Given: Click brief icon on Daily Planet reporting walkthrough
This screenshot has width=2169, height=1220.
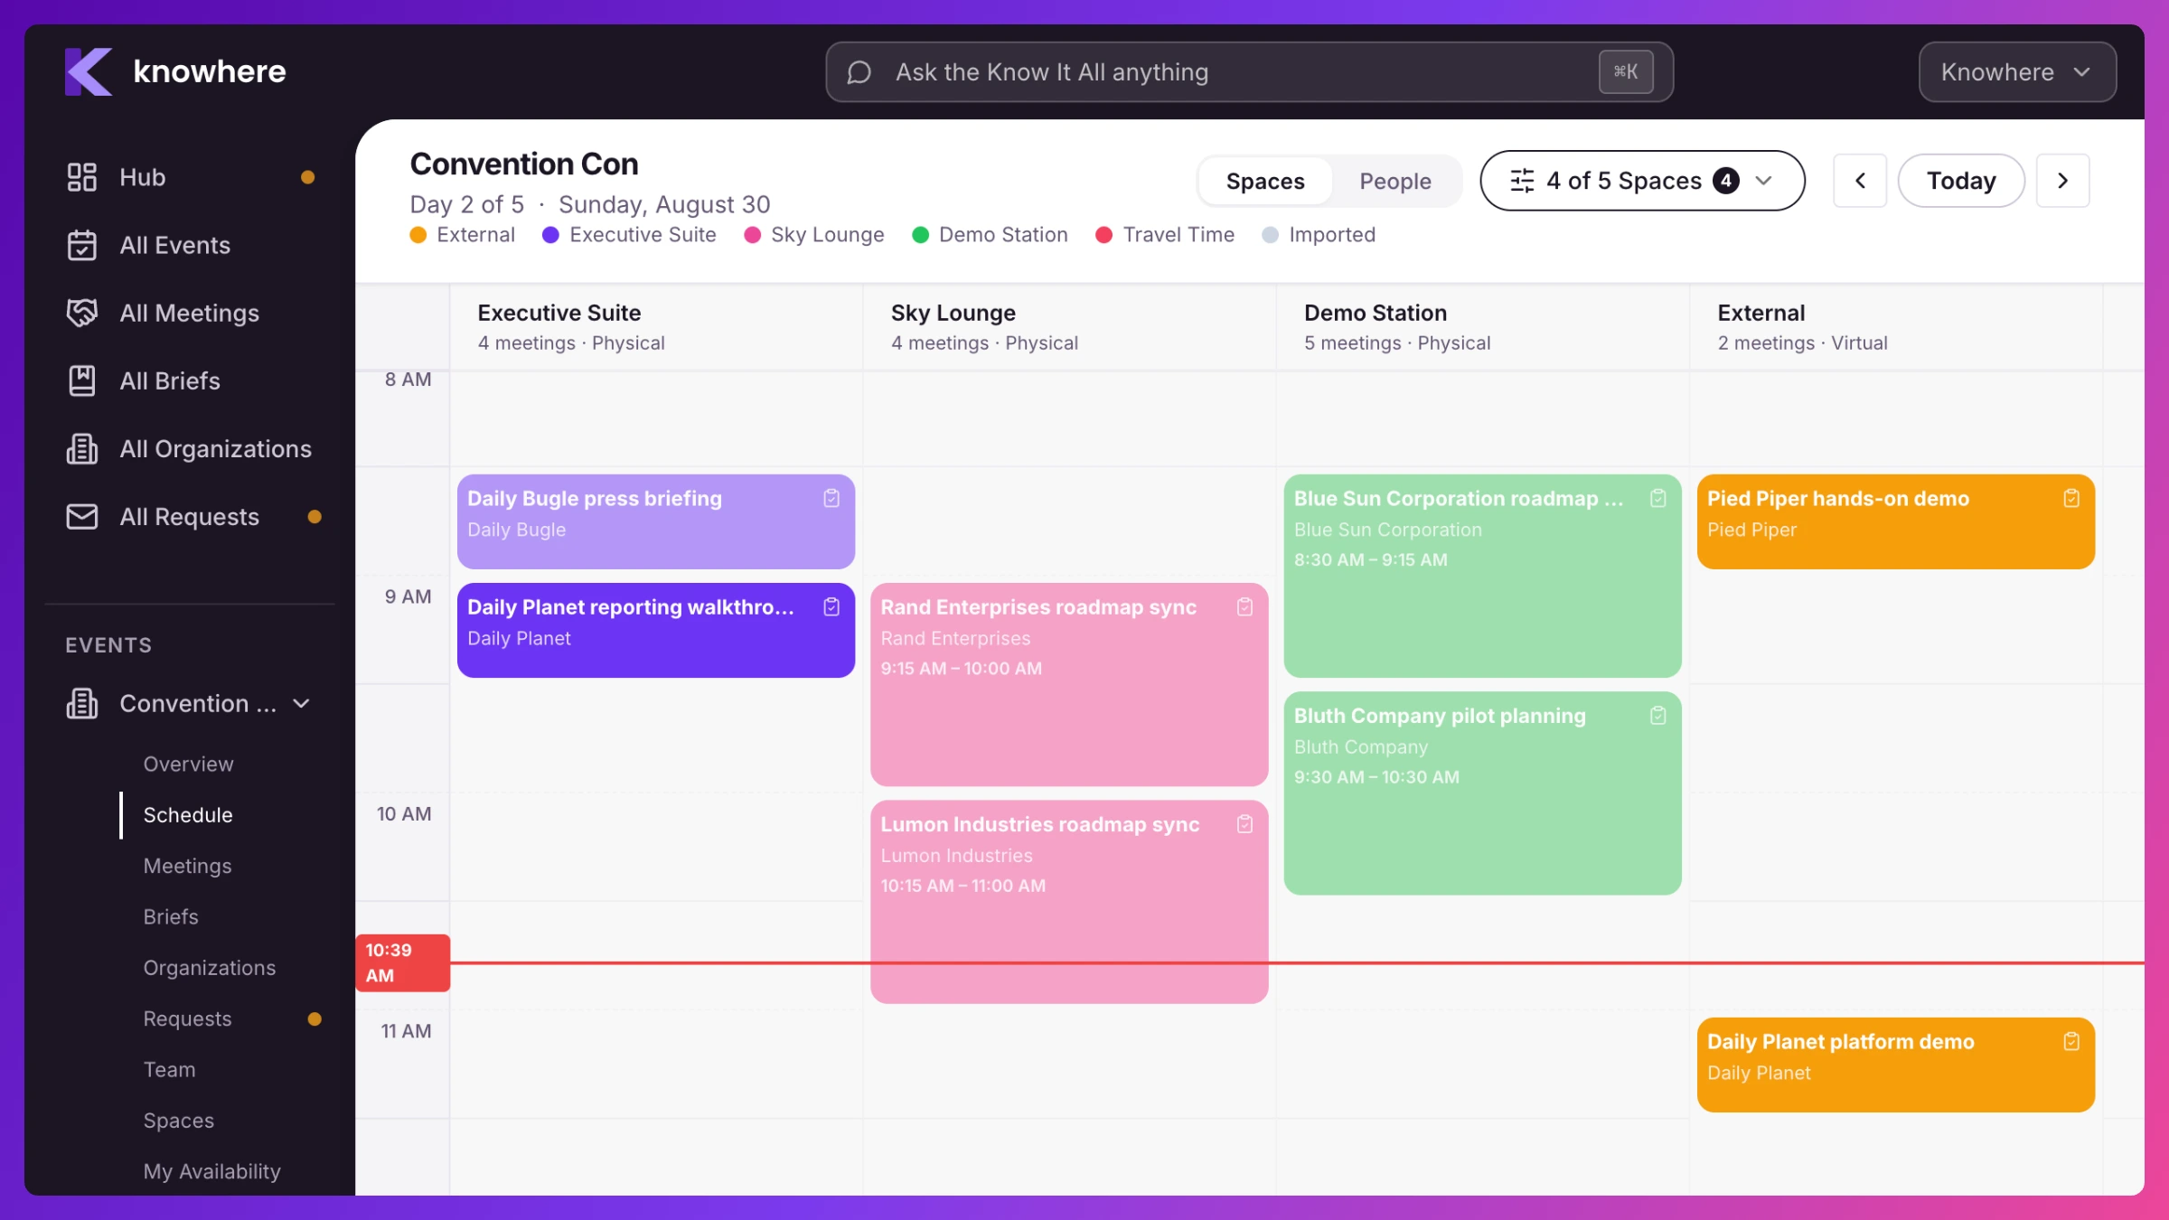Looking at the screenshot, I should point(831,606).
